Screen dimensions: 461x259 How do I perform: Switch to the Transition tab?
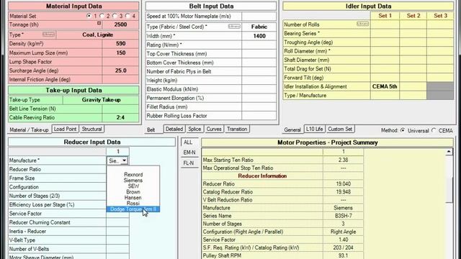pyautogui.click(x=237, y=129)
